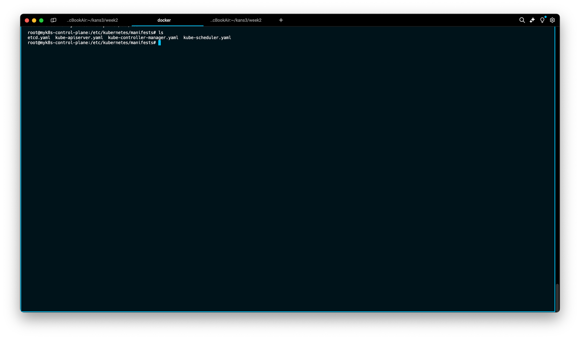Click the AI sparkle icon
The image size is (580, 339).
[x=532, y=20]
